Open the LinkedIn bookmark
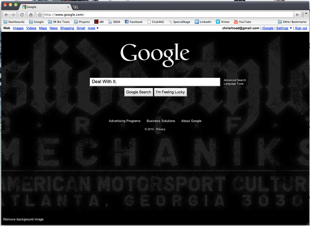The width and height of the screenshot is (310, 226). click(203, 22)
